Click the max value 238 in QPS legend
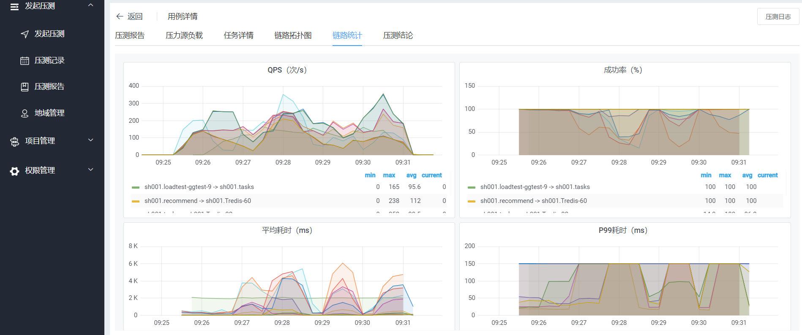The width and height of the screenshot is (802, 335). pyautogui.click(x=394, y=201)
